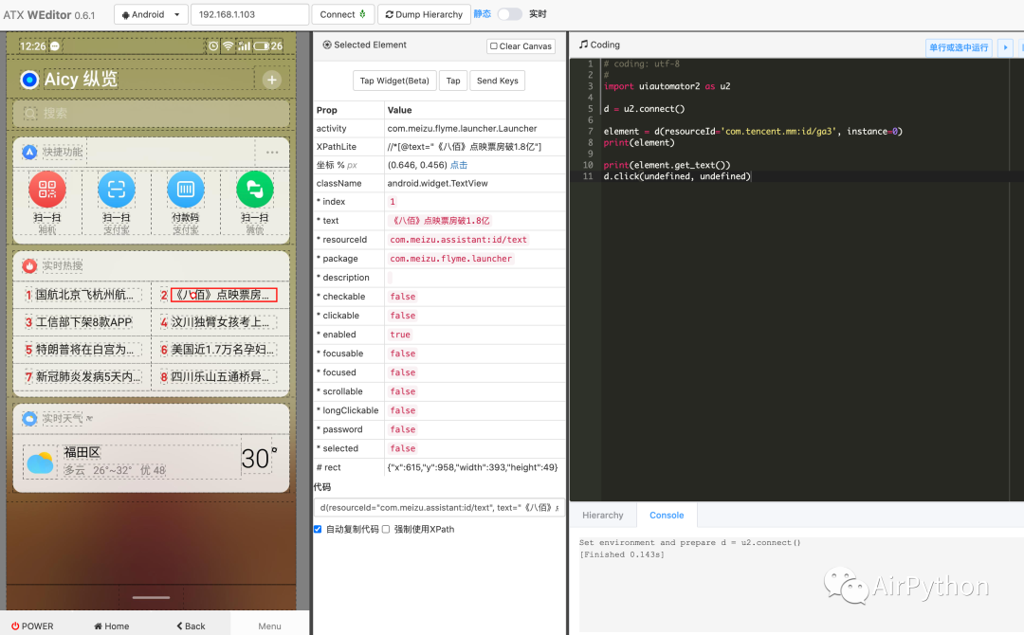
Task: Tap the Aicy blue circle logo
Action: coord(29,80)
